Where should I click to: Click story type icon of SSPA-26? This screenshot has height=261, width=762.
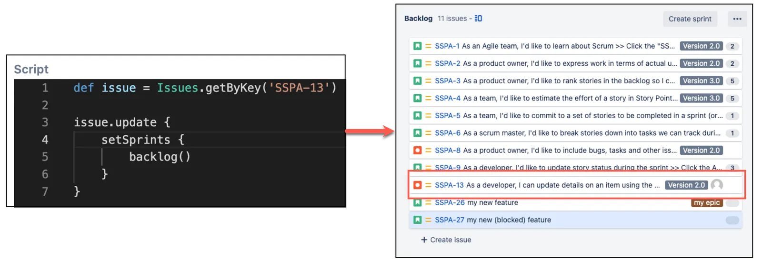pyautogui.click(x=417, y=202)
